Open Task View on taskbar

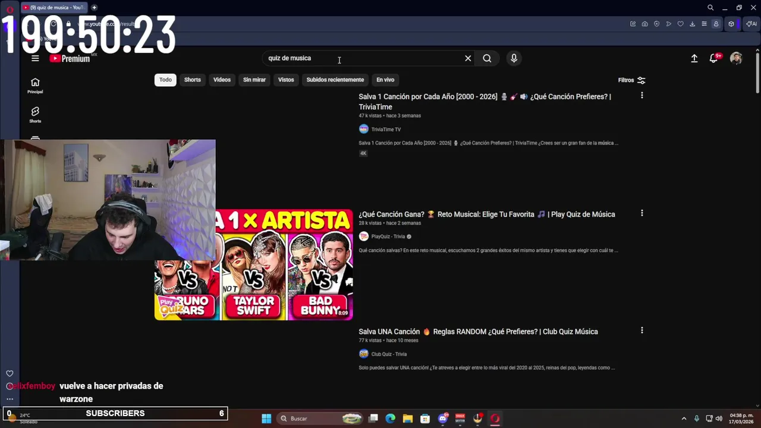pyautogui.click(x=373, y=418)
